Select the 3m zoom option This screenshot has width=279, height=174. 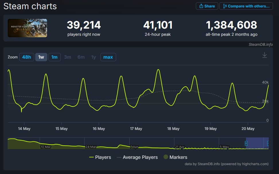(x=68, y=57)
